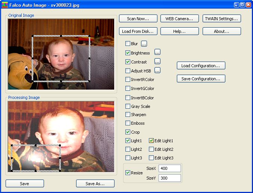Click the About... button

222,31
